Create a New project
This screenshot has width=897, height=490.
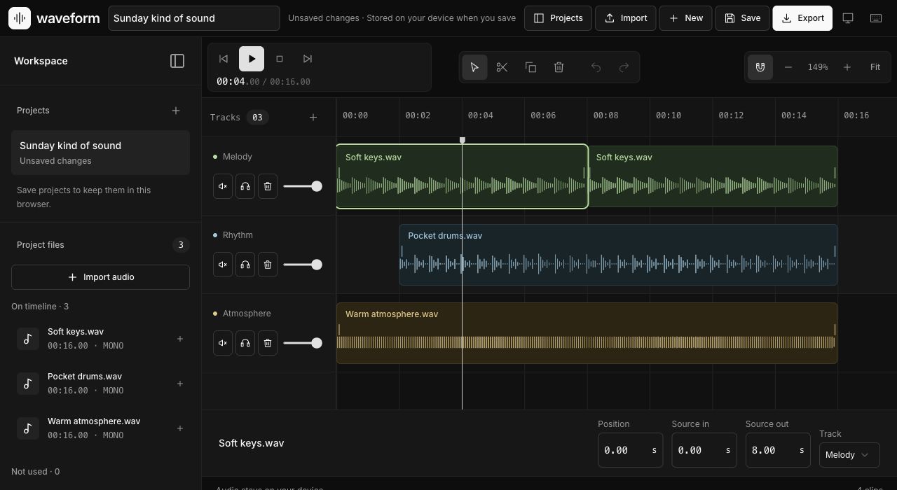coord(685,18)
